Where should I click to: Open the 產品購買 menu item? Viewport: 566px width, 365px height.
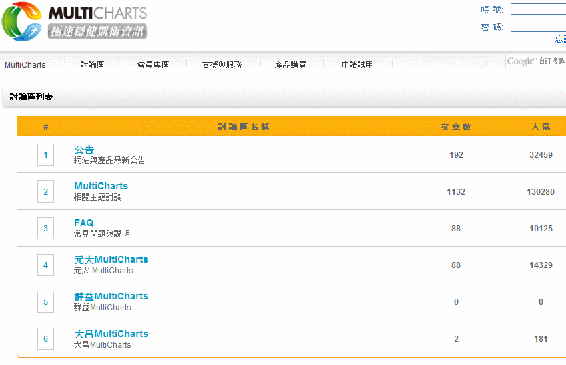tap(290, 65)
